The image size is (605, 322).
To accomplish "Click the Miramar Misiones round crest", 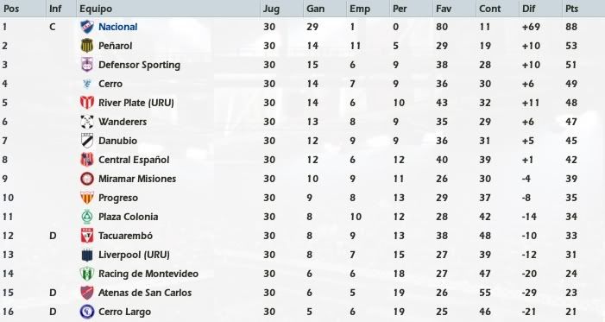I will pos(87,179).
